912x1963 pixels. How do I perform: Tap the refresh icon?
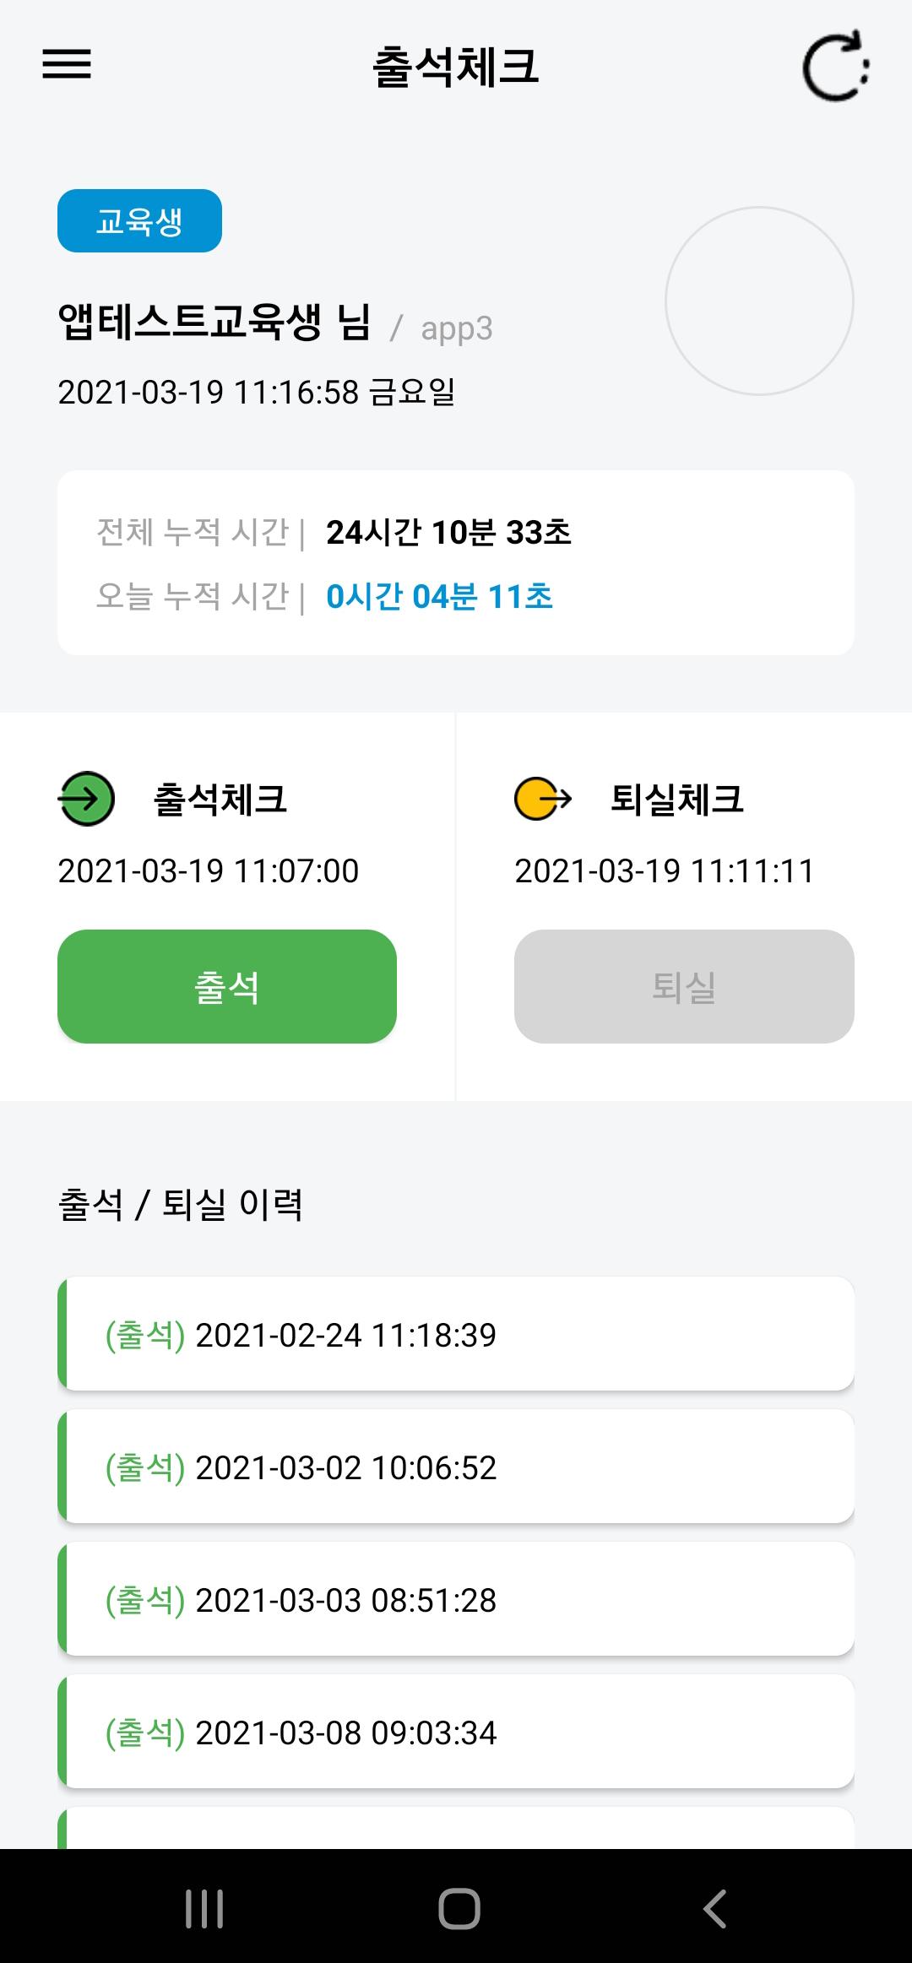point(836,66)
